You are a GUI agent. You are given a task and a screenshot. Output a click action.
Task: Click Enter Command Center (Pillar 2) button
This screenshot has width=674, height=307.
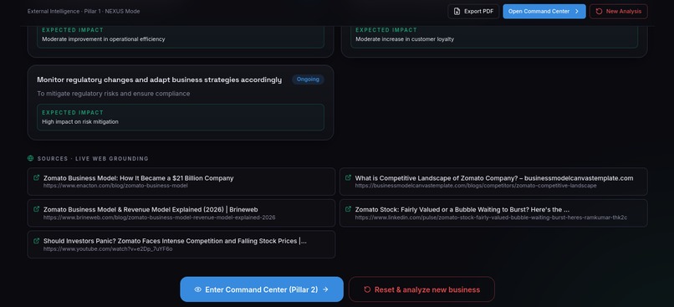point(262,289)
